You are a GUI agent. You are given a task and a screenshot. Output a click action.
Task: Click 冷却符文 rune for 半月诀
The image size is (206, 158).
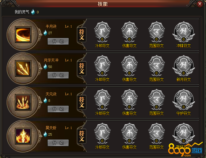pyautogui.click(x=102, y=32)
